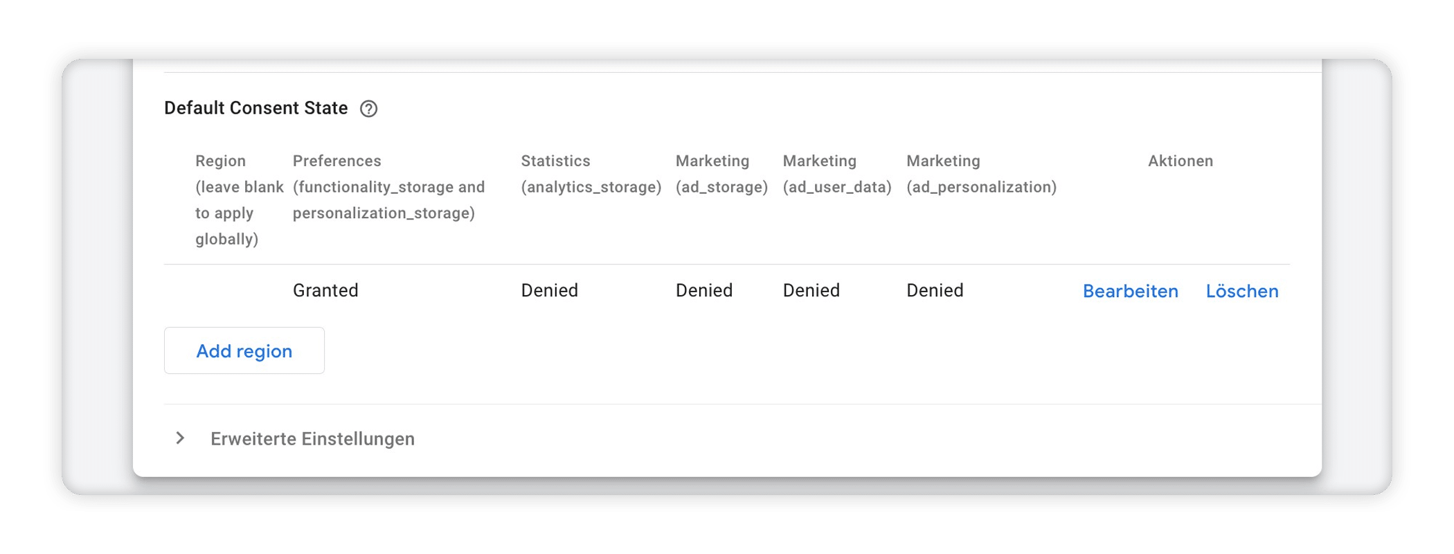The height and width of the screenshot is (554, 1454).
Task: Click the Bearbeiten link
Action: tap(1130, 291)
